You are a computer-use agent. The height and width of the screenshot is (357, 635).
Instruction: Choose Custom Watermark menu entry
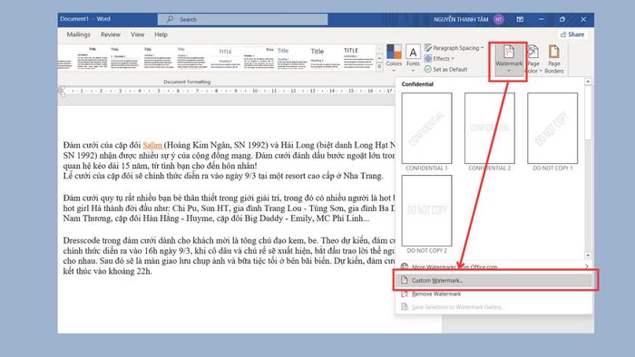coord(493,280)
